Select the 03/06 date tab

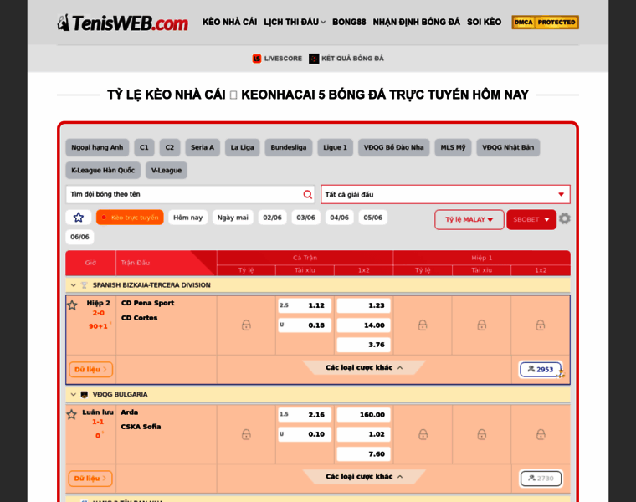click(305, 218)
